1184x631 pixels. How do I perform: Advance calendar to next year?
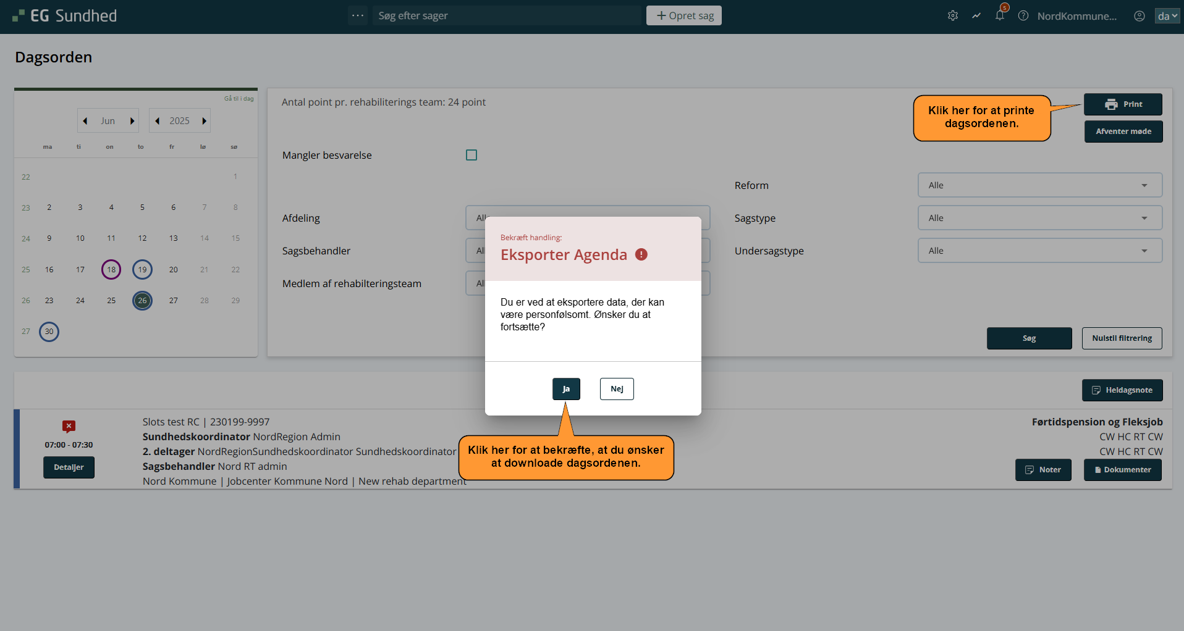204,121
